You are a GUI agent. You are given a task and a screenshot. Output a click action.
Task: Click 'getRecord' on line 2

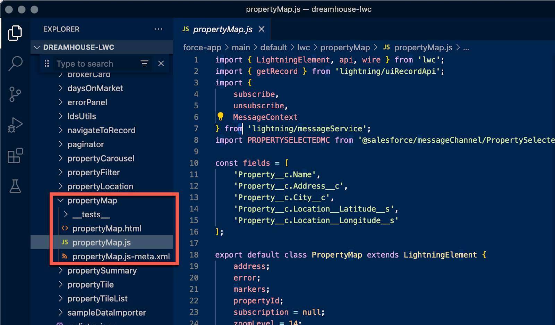pos(277,71)
